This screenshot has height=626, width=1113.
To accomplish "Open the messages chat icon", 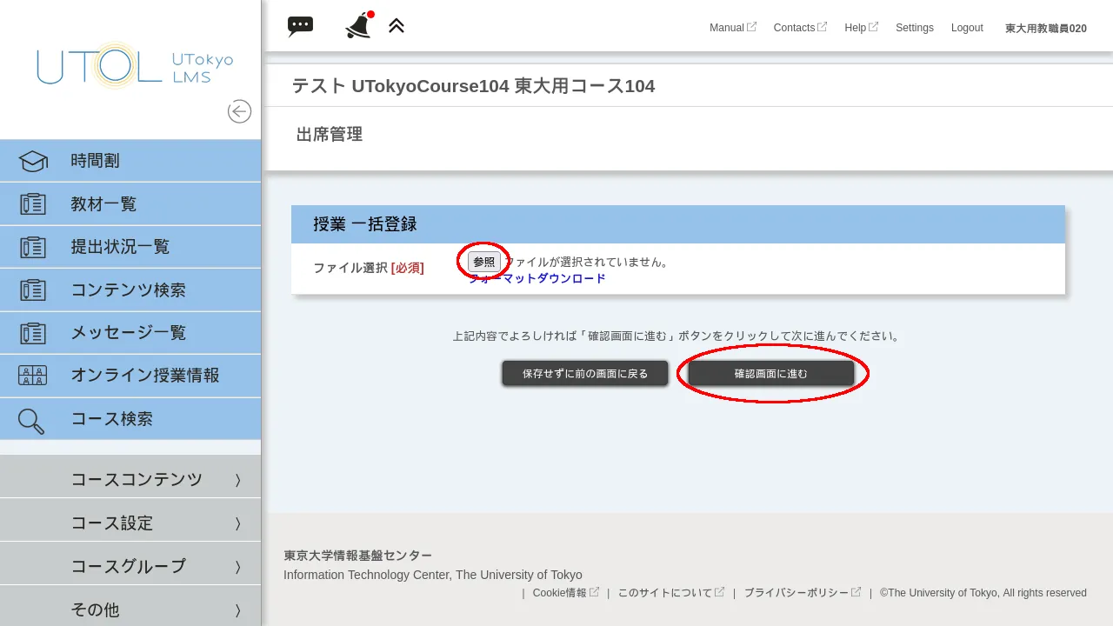I will click(x=300, y=25).
